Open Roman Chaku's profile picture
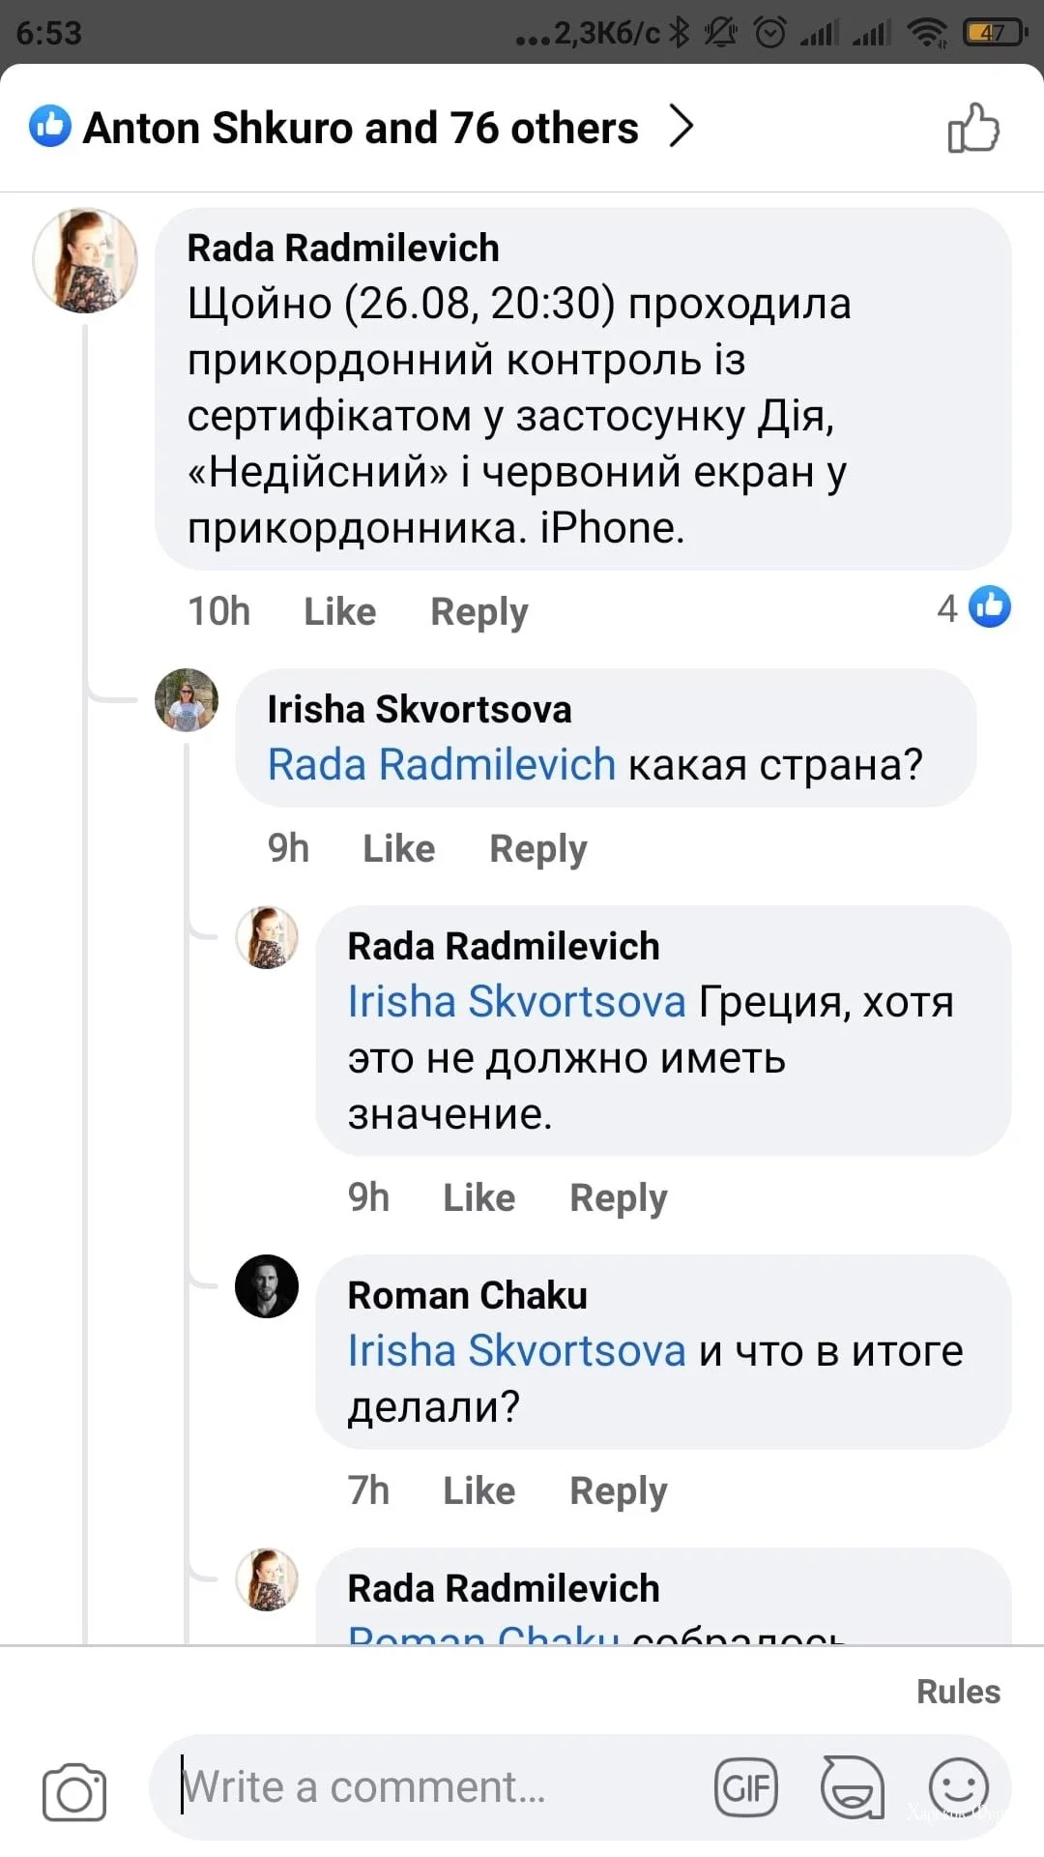 [267, 1286]
